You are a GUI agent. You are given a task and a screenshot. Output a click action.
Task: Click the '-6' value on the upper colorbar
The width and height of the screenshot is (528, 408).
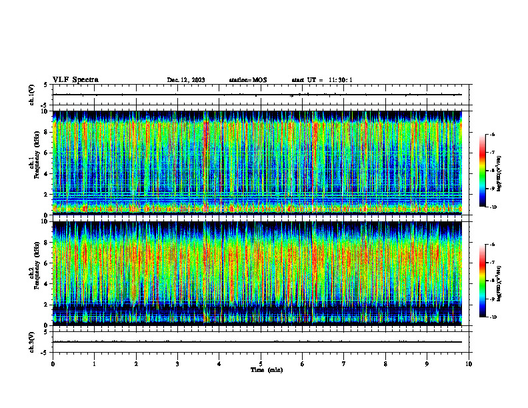pyautogui.click(x=492, y=135)
